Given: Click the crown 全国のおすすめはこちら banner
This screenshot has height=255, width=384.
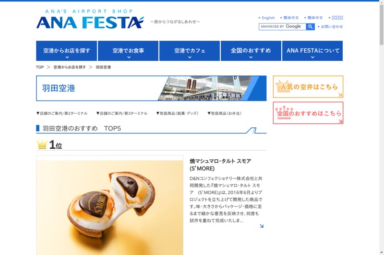Looking at the screenshot, I should [x=308, y=113].
